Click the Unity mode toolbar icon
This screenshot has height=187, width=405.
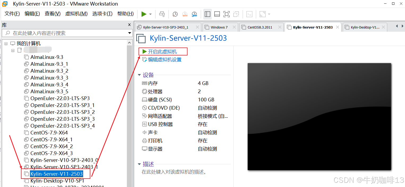[236, 14]
